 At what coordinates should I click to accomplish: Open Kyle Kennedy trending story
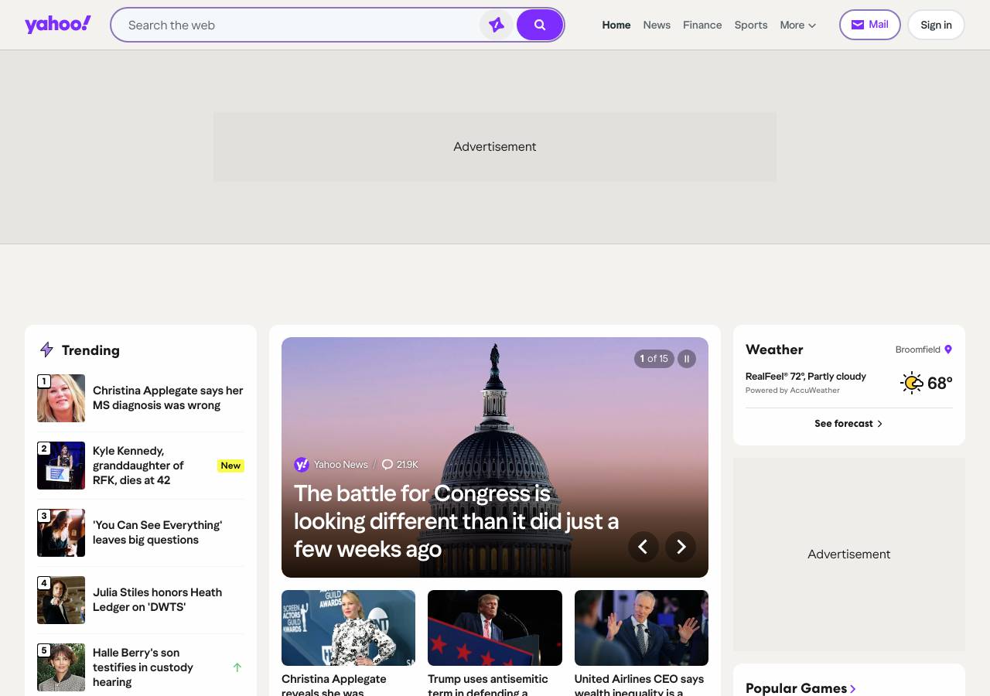point(139,466)
